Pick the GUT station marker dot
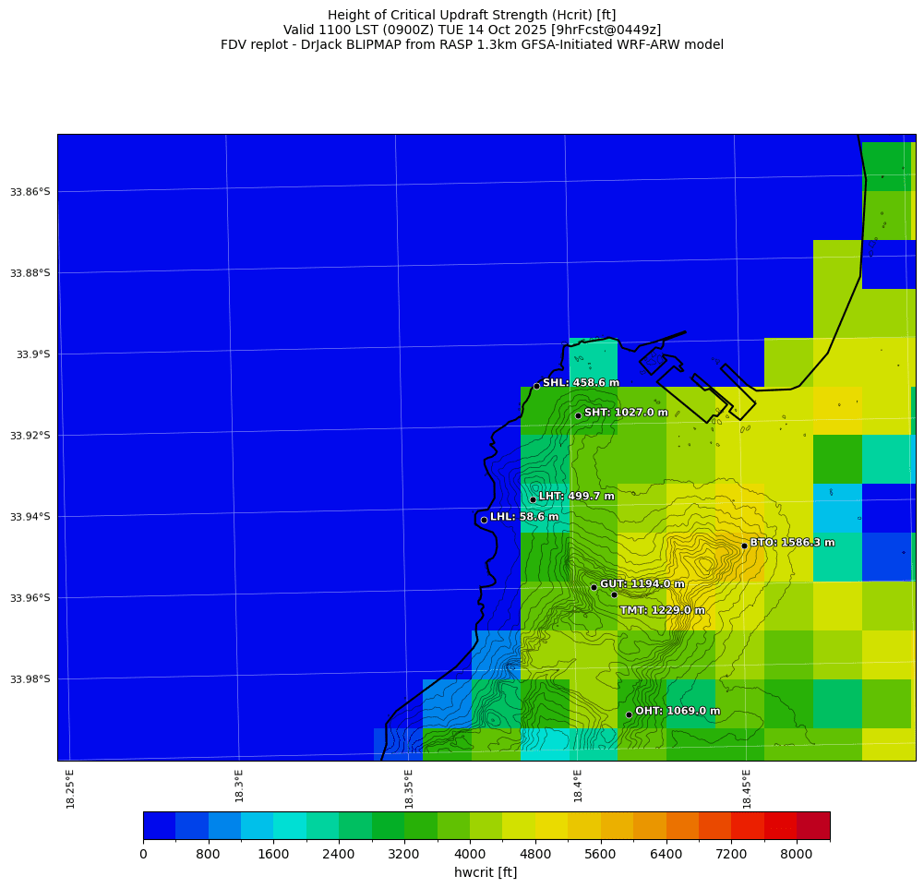The width and height of the screenshot is (924, 888). coord(594,587)
